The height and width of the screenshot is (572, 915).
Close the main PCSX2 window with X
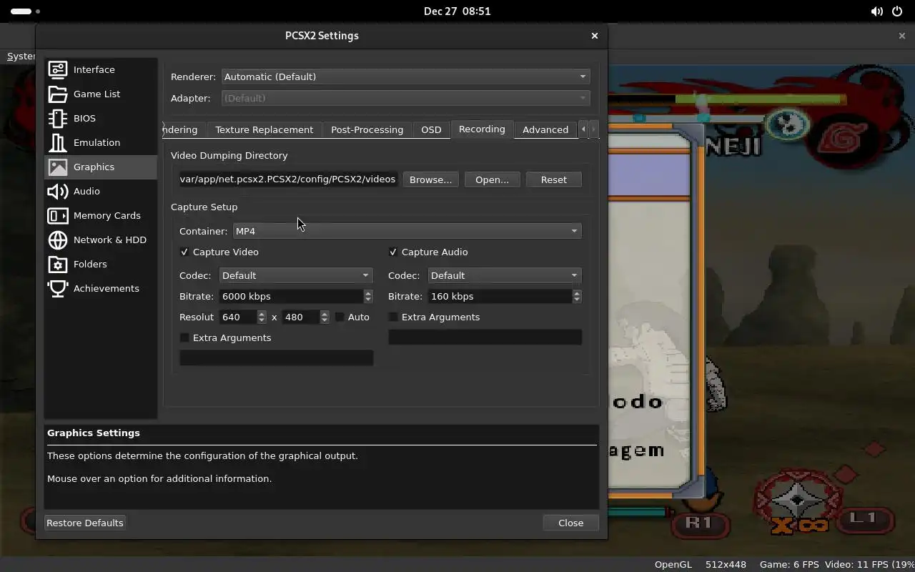(901, 36)
